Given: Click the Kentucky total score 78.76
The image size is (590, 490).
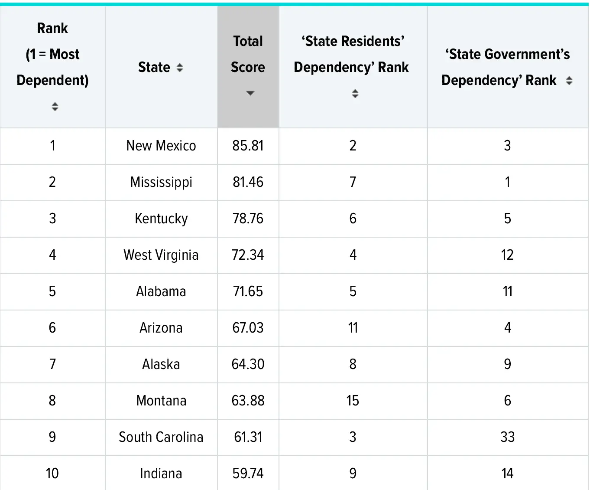Looking at the screenshot, I should [248, 219].
